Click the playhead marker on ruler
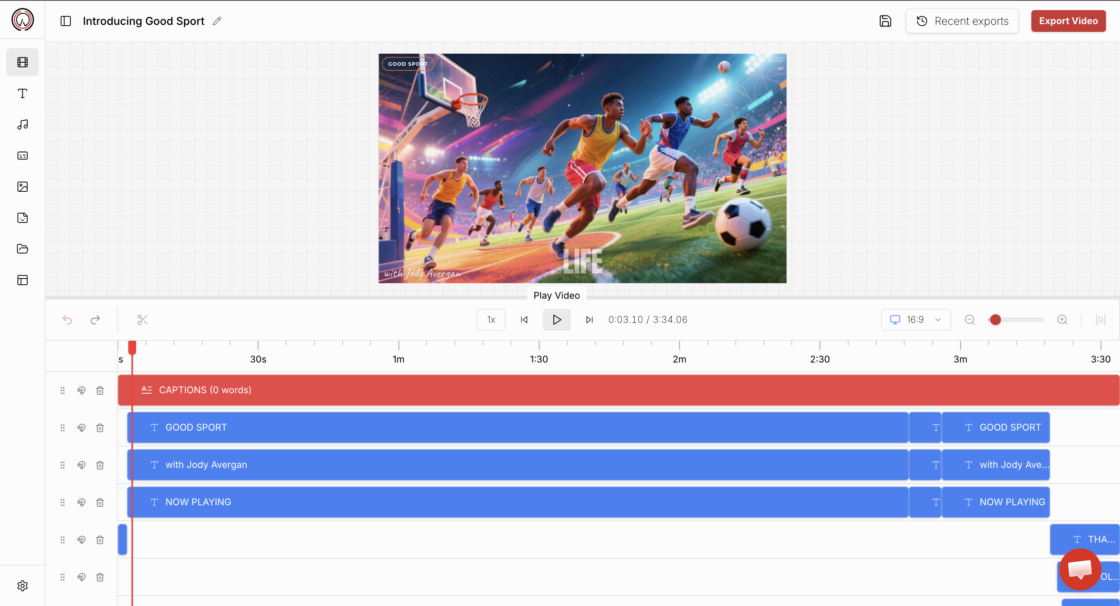 point(132,347)
